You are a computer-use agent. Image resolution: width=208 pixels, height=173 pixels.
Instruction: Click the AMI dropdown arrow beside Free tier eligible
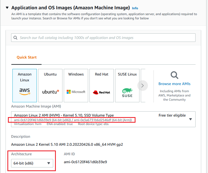191,119
